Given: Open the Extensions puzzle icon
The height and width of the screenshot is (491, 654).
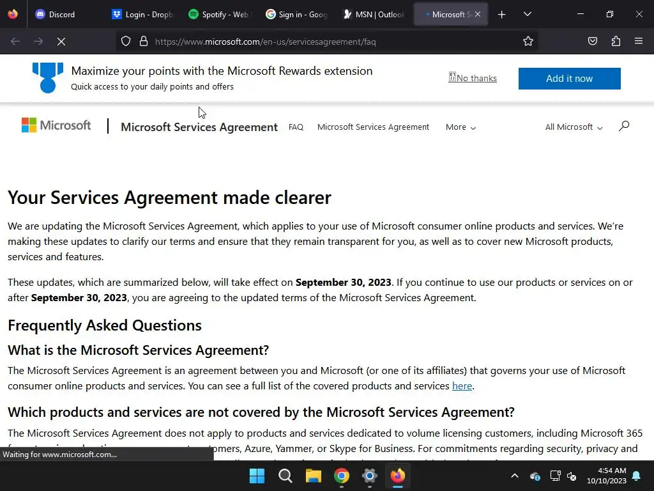Looking at the screenshot, I should pyautogui.click(x=616, y=42).
